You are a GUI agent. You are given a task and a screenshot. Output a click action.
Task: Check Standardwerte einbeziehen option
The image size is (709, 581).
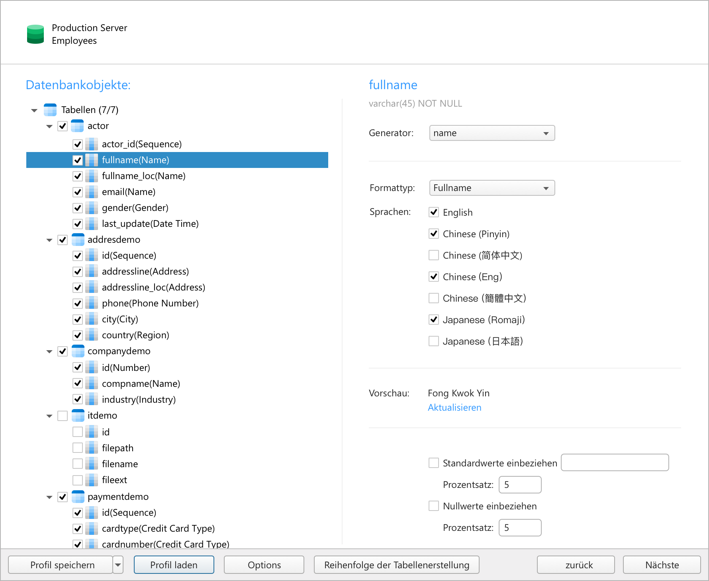pos(434,463)
